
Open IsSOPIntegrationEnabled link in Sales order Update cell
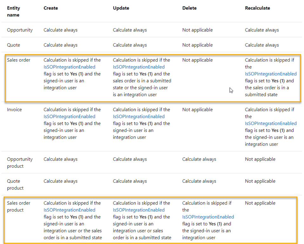(138, 67)
